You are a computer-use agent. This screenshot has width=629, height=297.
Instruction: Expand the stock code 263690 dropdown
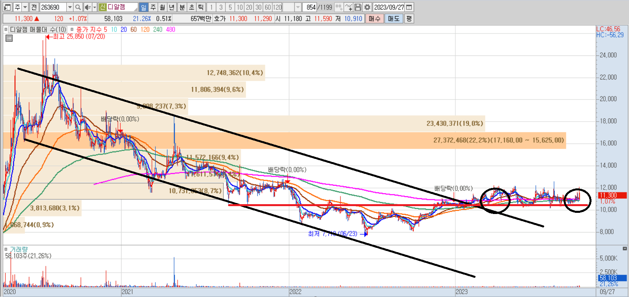pos(70,7)
